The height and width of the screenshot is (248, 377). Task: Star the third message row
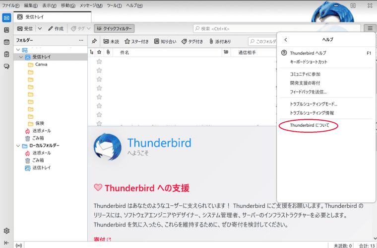(x=99, y=79)
